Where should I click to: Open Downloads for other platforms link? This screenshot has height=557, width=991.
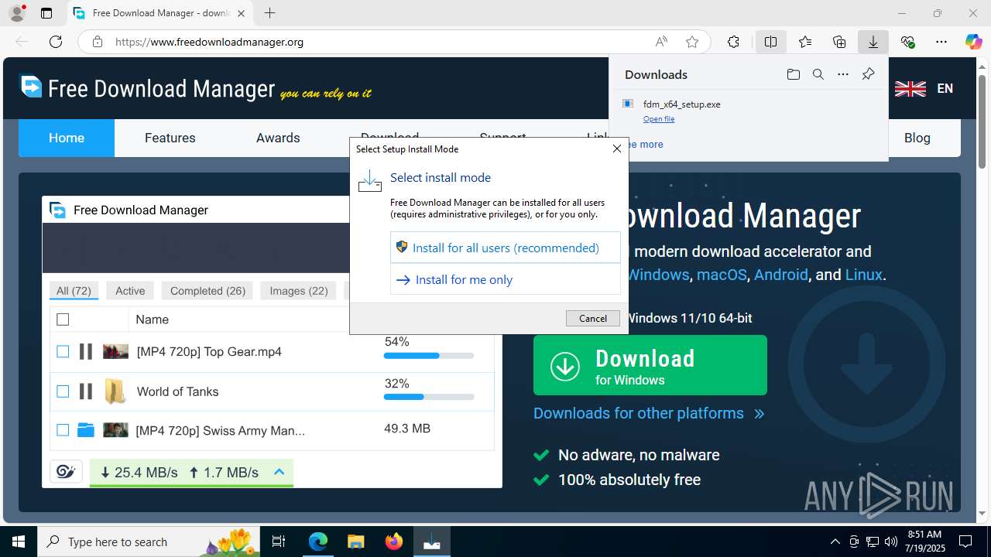(x=649, y=413)
